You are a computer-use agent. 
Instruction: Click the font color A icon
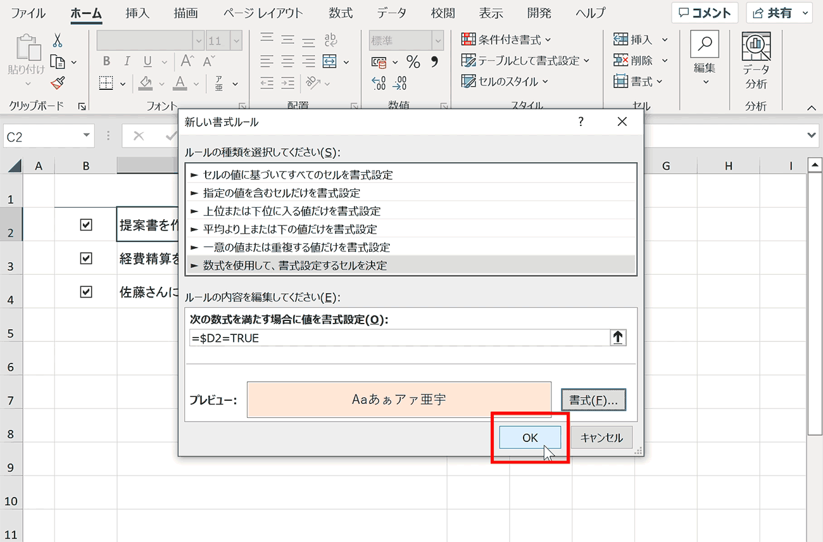click(180, 83)
